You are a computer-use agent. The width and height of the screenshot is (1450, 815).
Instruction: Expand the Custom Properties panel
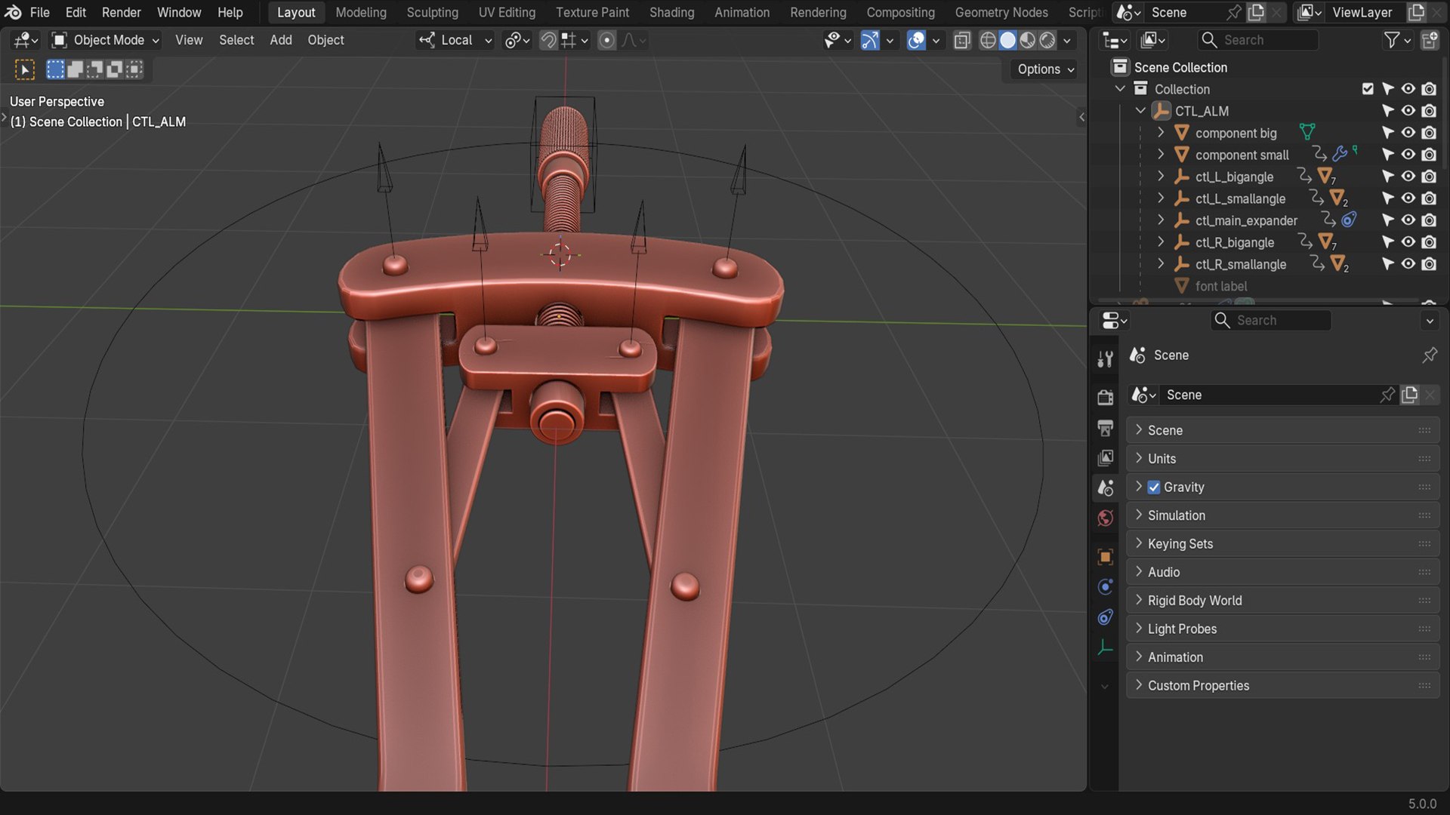click(1282, 686)
